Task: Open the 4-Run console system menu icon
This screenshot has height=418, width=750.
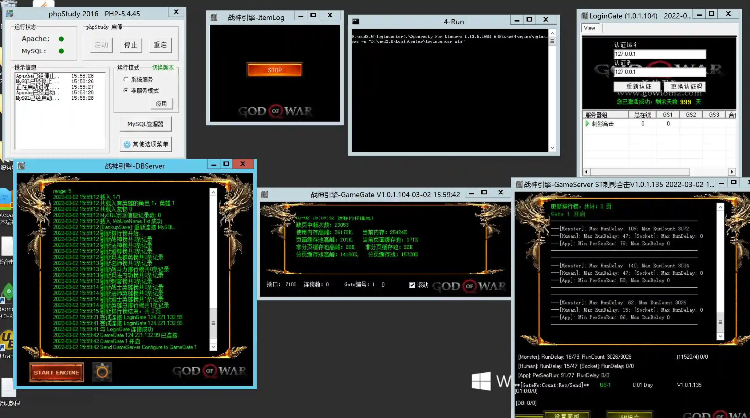Action: 356,22
